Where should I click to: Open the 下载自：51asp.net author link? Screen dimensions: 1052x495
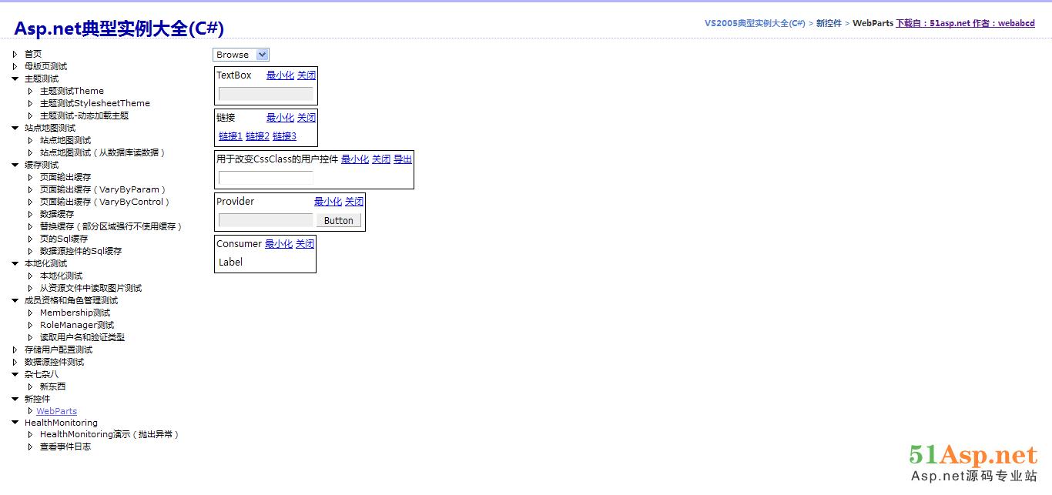pos(965,23)
